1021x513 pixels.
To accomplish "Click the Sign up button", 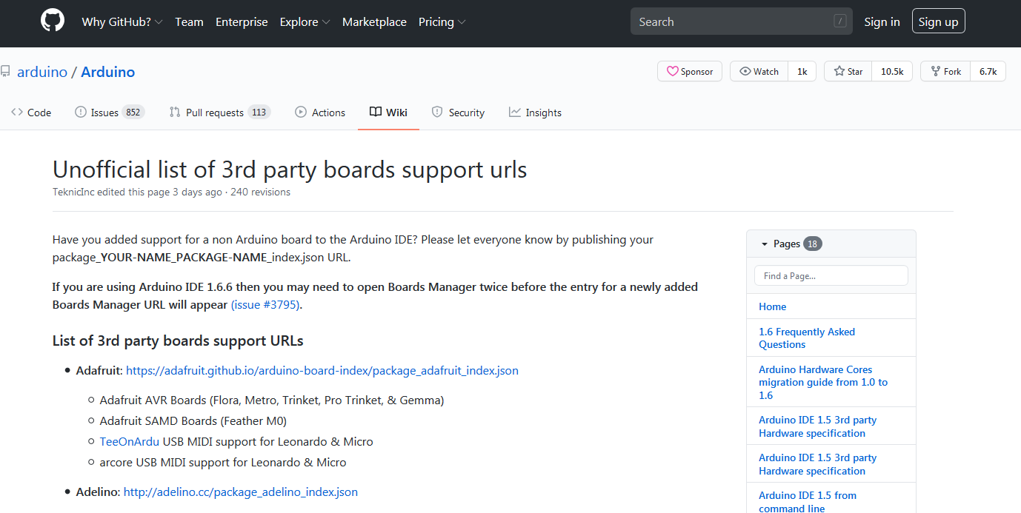I will tap(938, 22).
